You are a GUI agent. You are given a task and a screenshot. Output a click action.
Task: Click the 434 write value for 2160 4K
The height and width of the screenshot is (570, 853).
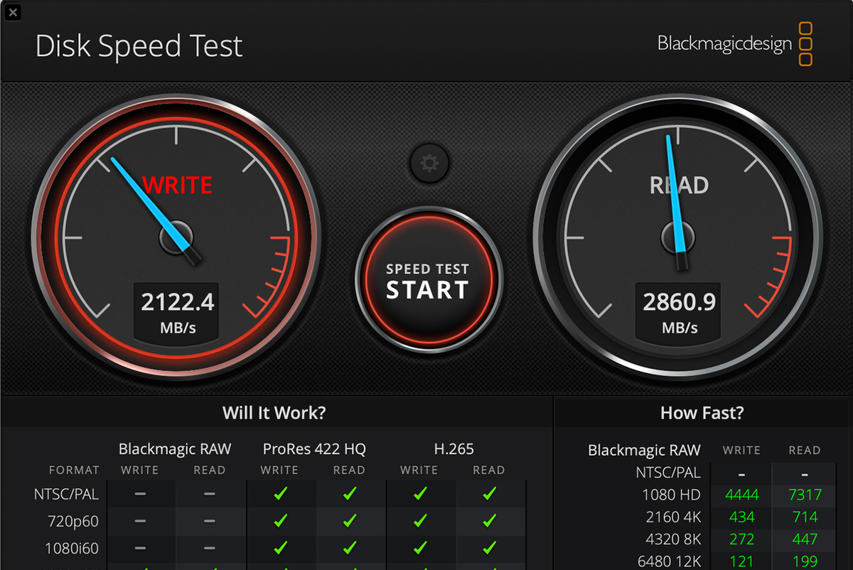[x=742, y=517]
